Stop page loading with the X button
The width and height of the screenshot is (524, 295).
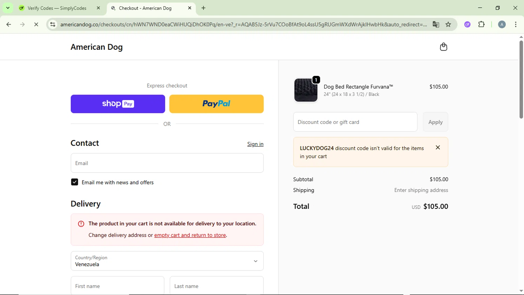point(36,24)
